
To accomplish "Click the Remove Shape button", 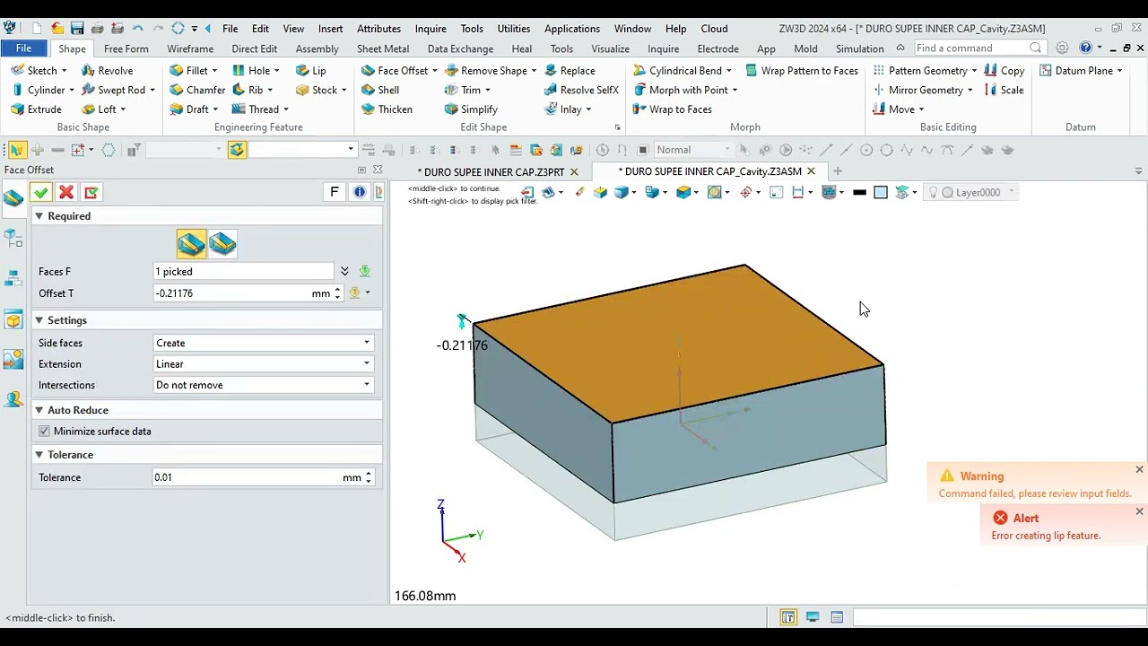I will pyautogui.click(x=485, y=70).
